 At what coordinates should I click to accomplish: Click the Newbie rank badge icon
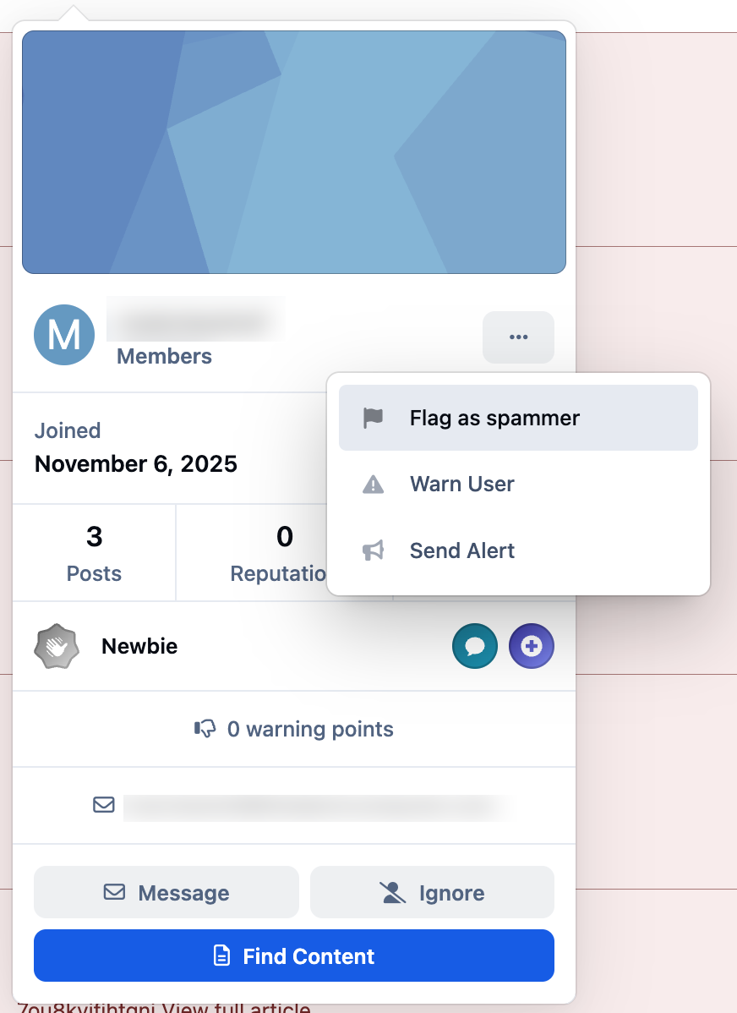57,646
